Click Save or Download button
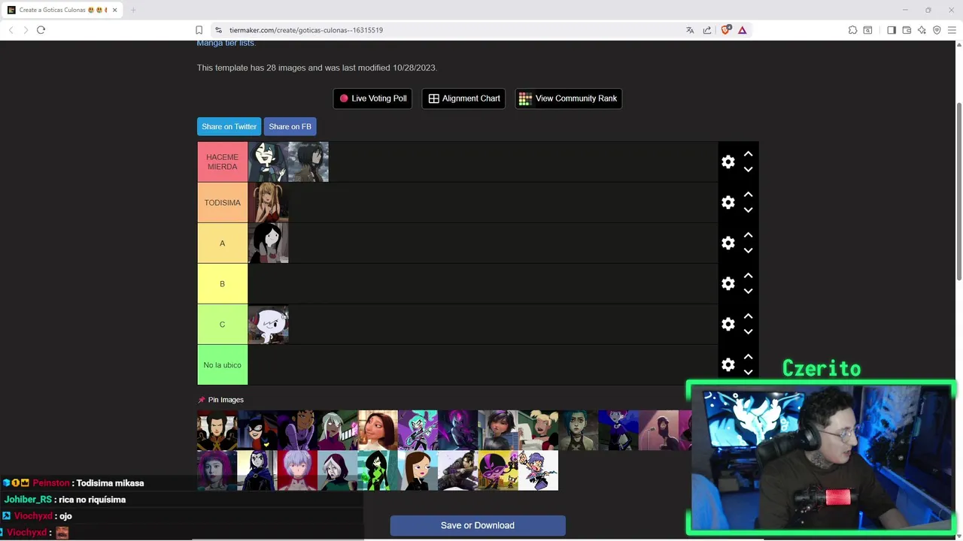963x541 pixels. [x=478, y=525]
